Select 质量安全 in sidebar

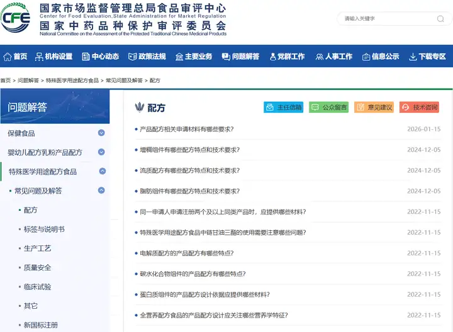37,267
